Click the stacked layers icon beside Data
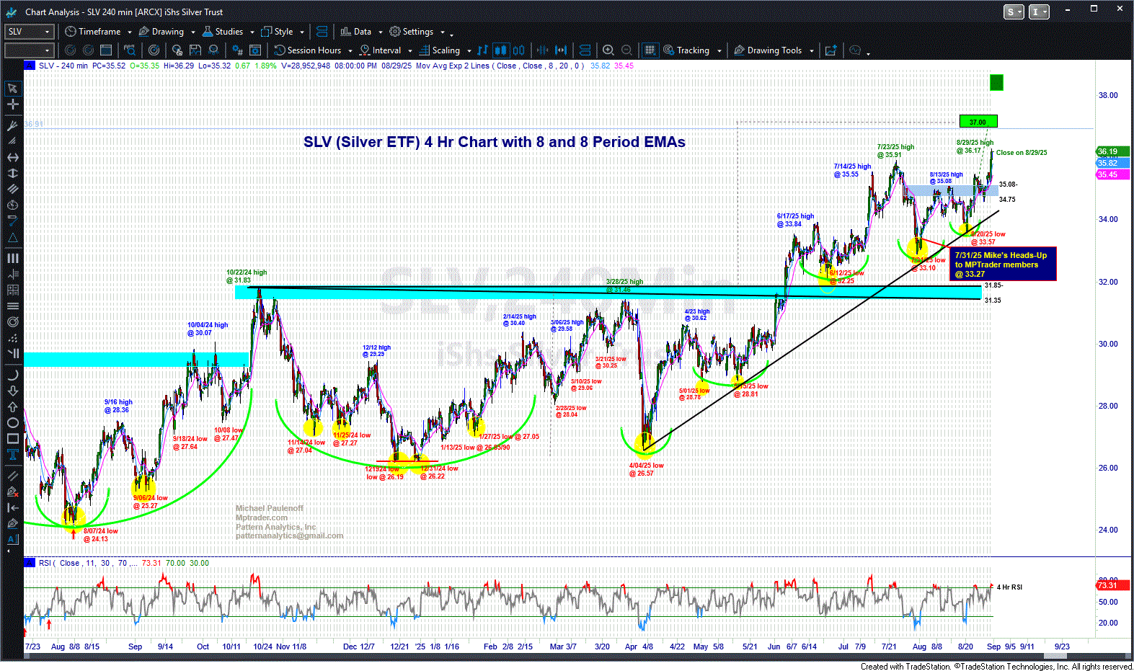Image resolution: width=1134 pixels, height=671 pixels. click(322, 32)
